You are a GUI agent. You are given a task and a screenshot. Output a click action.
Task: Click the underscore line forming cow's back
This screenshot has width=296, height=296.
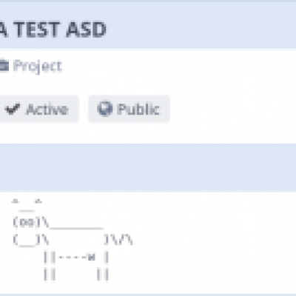click(x=76, y=228)
